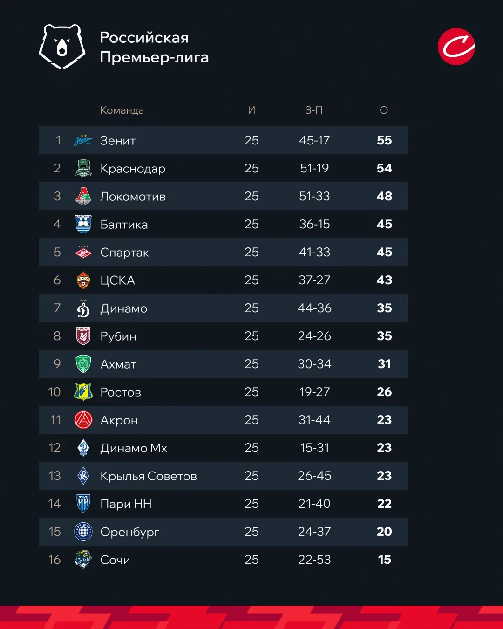Click the Zenit club crest
Screen dimensions: 503x629
pos(83,140)
